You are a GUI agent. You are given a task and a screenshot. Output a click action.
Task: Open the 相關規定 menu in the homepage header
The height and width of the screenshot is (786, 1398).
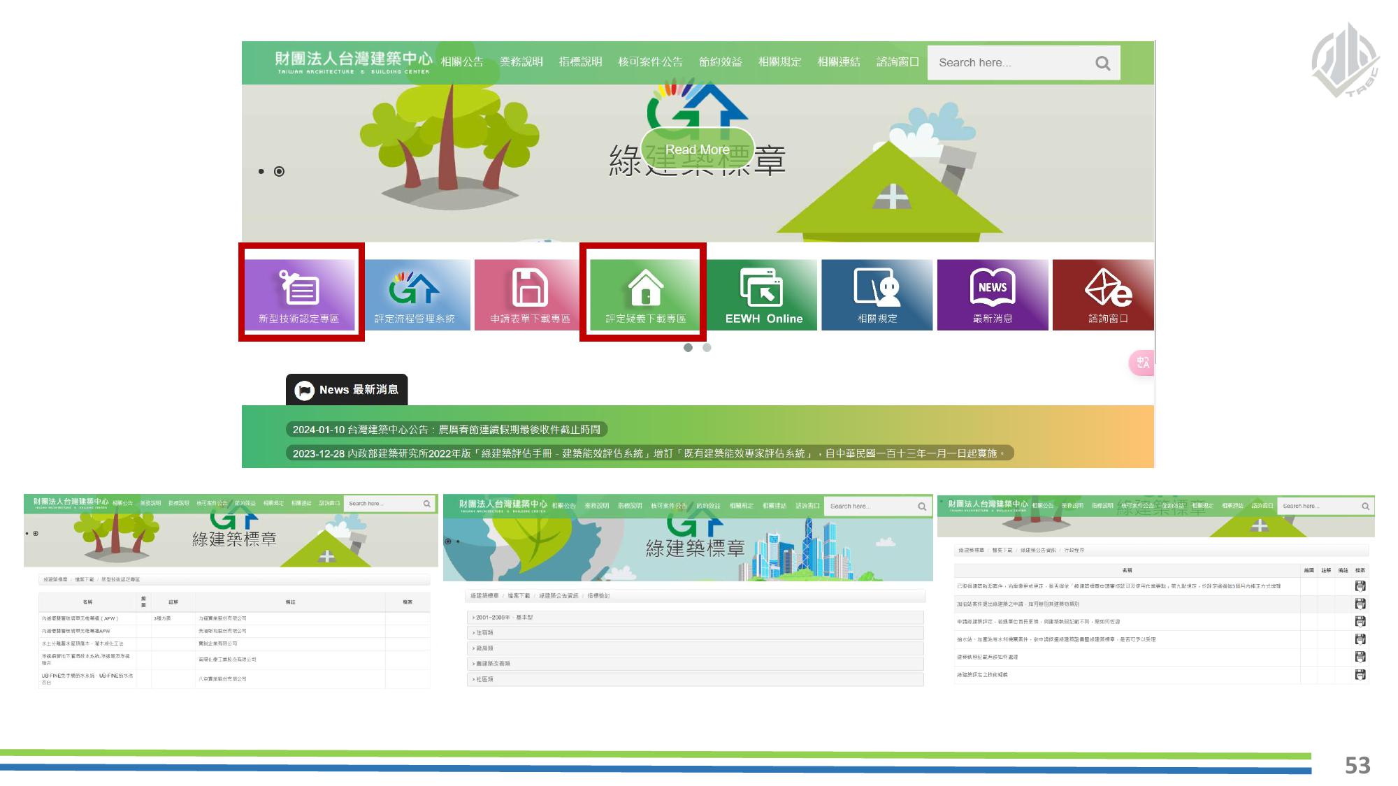pos(779,62)
